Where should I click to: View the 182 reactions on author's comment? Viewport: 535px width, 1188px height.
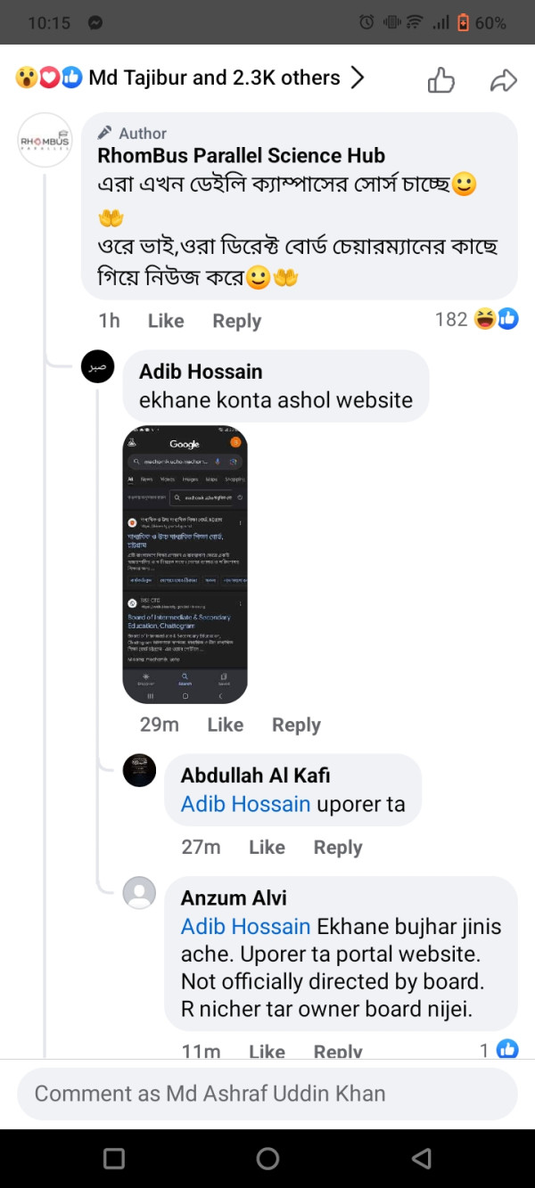coord(476,319)
